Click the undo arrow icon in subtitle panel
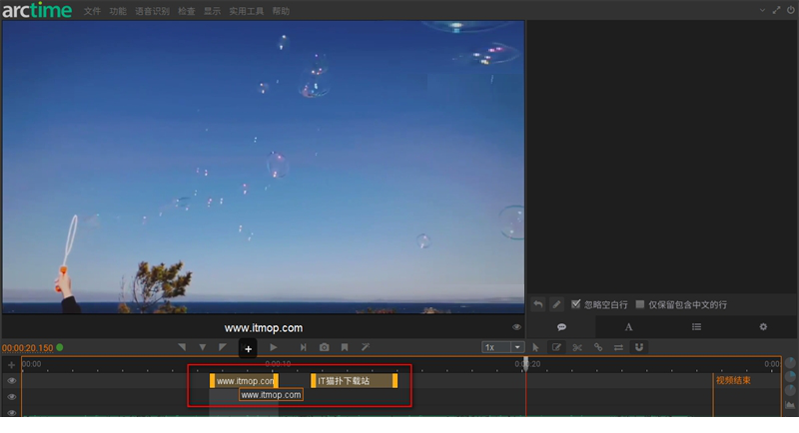Viewport: 799px width, 433px height. coord(537,303)
